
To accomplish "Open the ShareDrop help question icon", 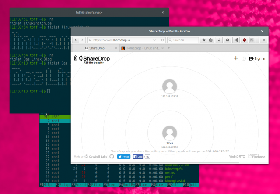I will tap(244, 58).
